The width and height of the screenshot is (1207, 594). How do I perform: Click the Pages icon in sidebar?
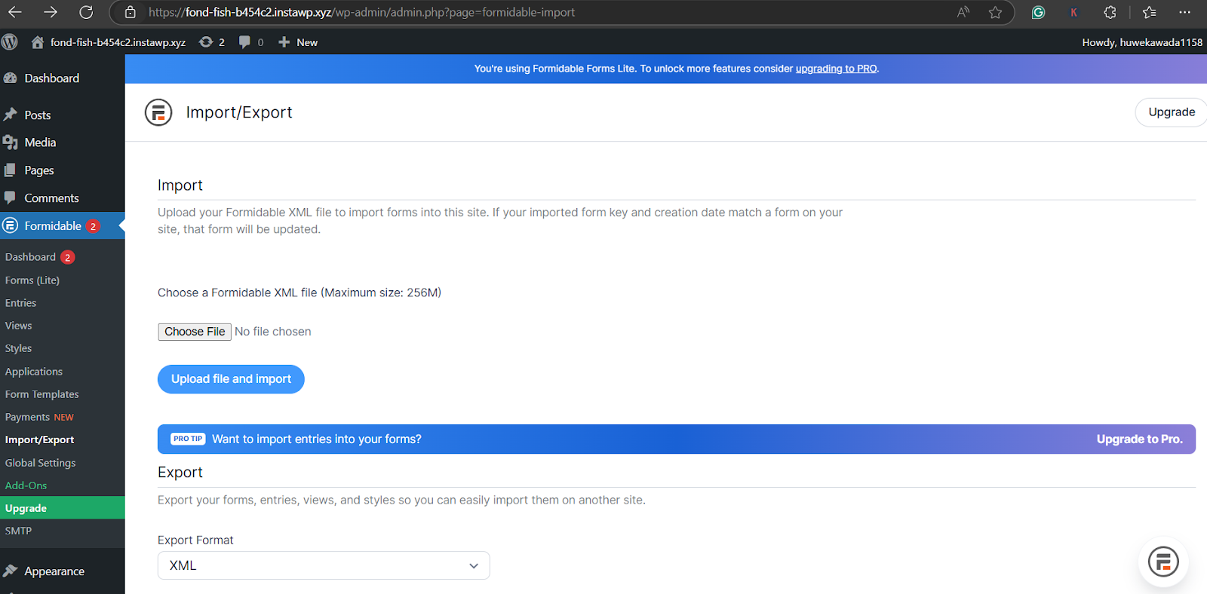point(10,170)
